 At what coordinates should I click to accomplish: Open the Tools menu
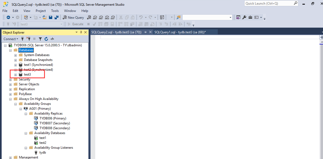(55, 11)
